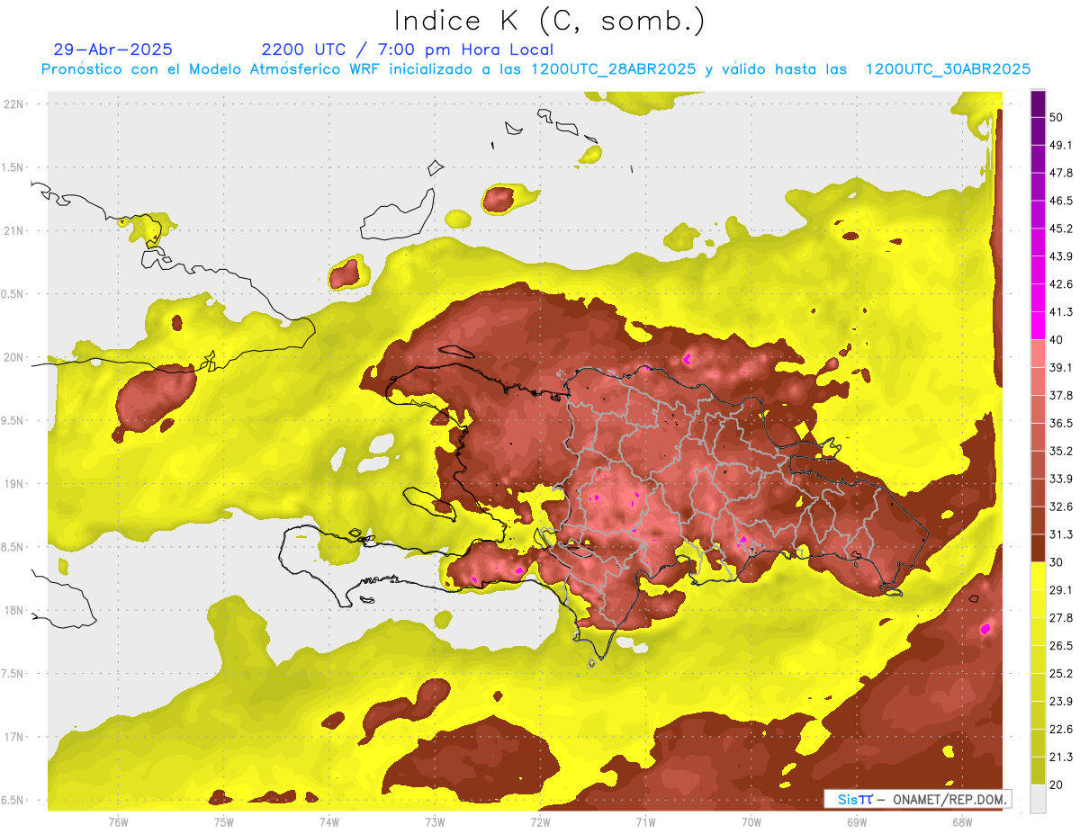
Task: Click the '27.8' colorbar value
Action: point(1060,618)
